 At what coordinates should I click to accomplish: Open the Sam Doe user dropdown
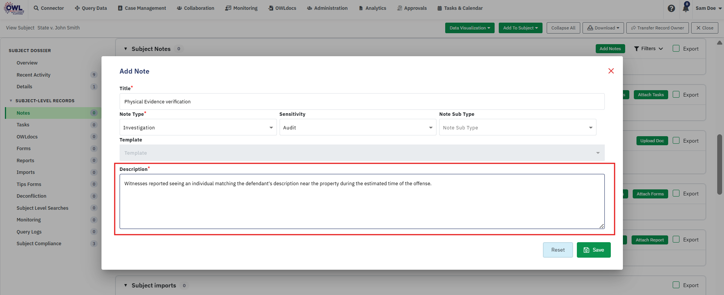[x=709, y=8]
